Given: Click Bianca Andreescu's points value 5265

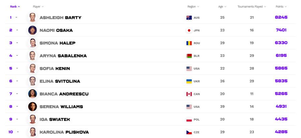Looking at the screenshot, I should point(281,93).
